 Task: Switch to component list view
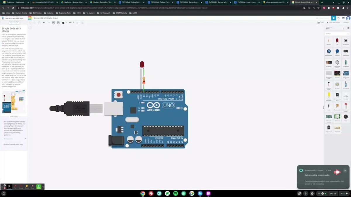pyautogui.click(x=344, y=18)
